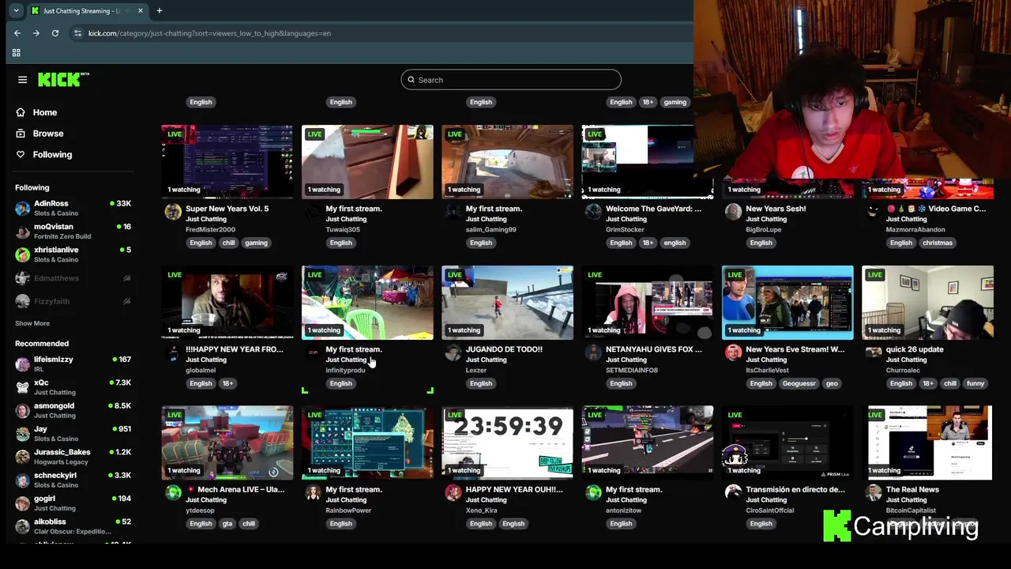Click Churroalec channel avatar

click(873, 352)
